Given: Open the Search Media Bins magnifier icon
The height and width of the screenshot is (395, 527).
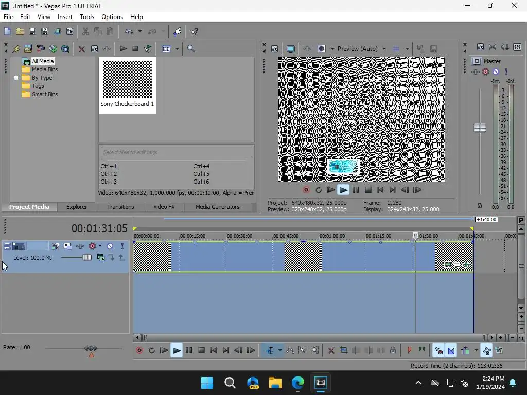Looking at the screenshot, I should (191, 49).
